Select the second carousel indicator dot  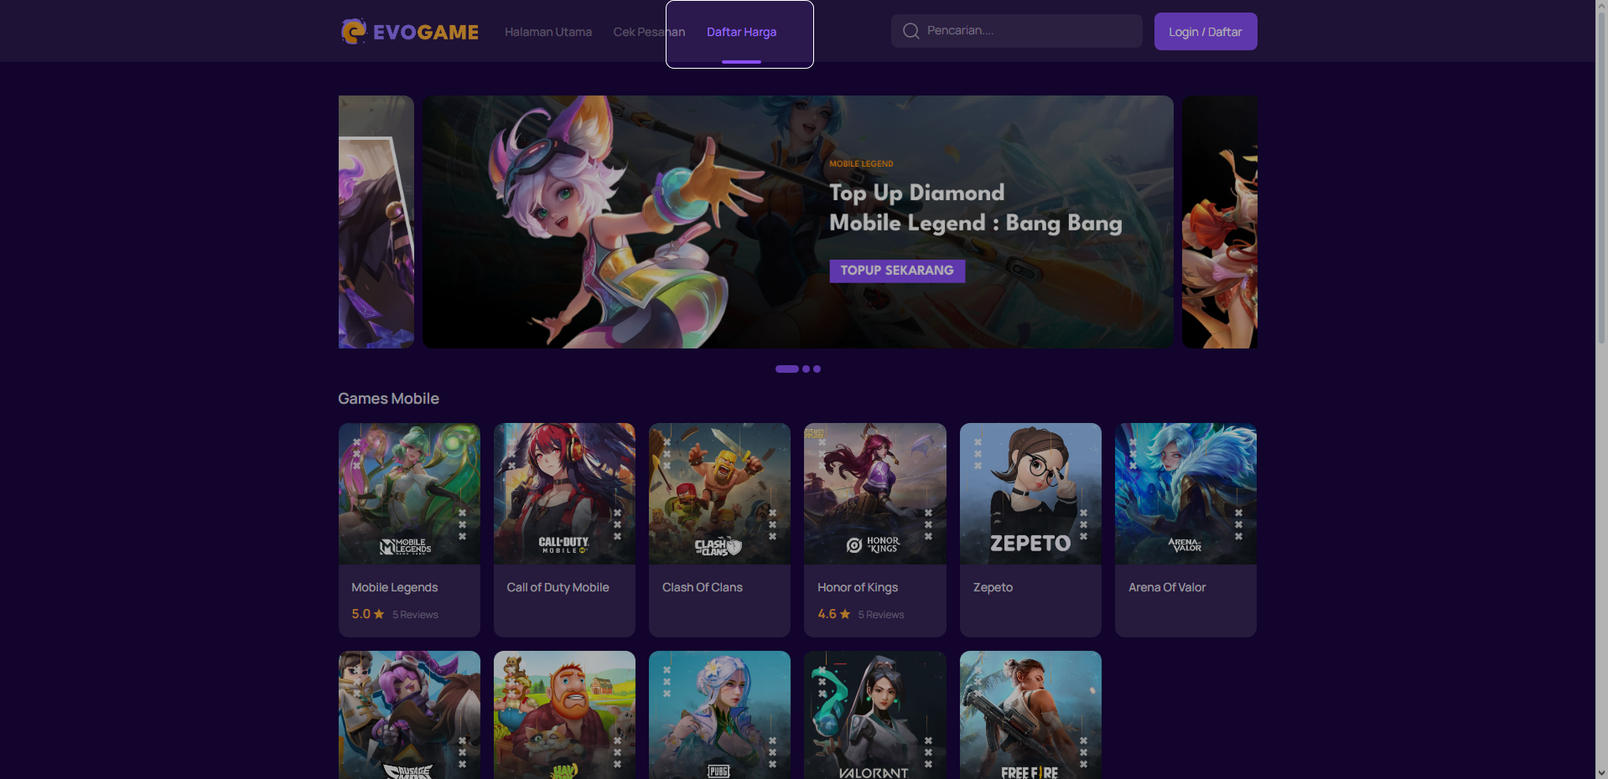(x=806, y=369)
